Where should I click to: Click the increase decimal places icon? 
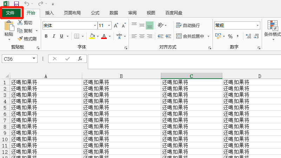click(249, 36)
